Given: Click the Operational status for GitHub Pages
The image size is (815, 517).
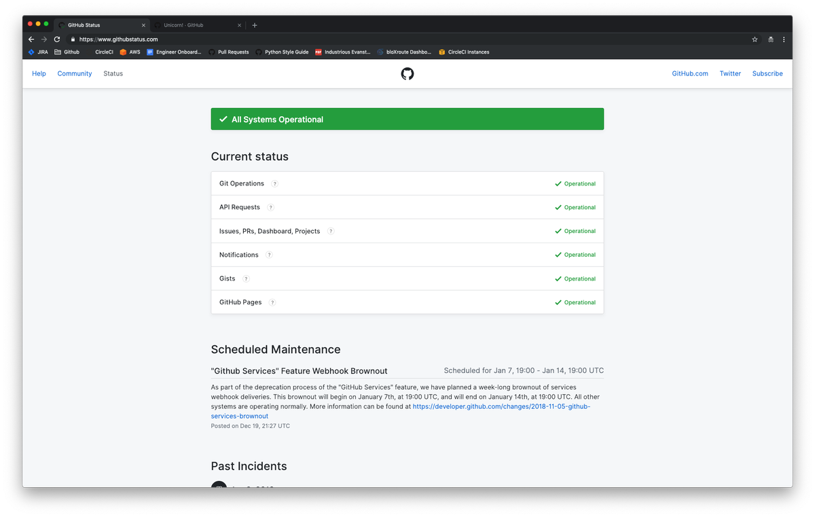Looking at the screenshot, I should (575, 302).
